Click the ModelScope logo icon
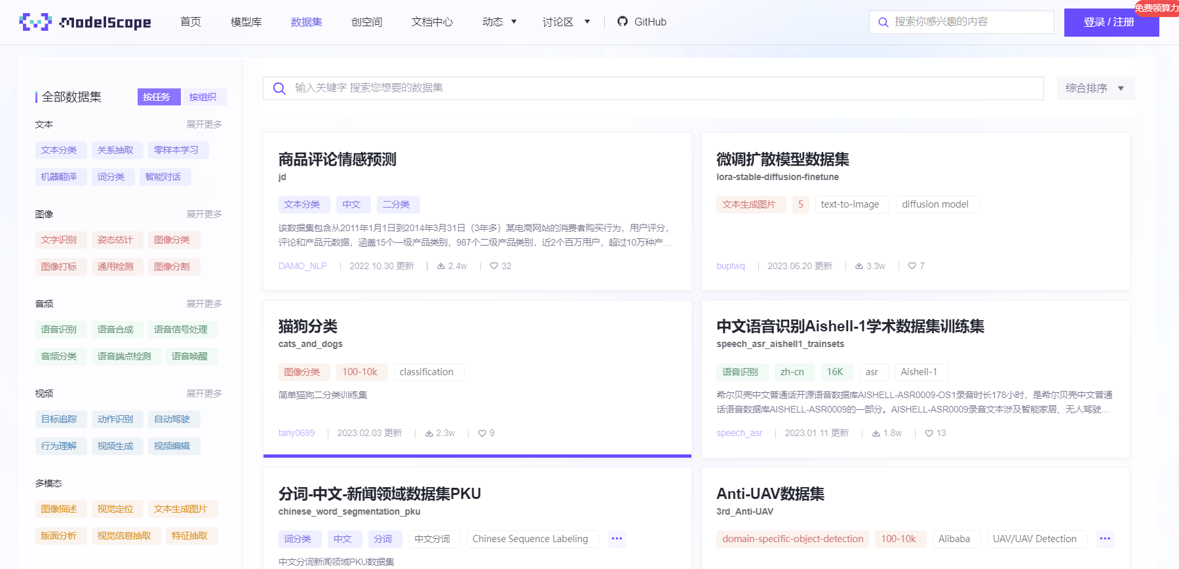 coord(35,22)
